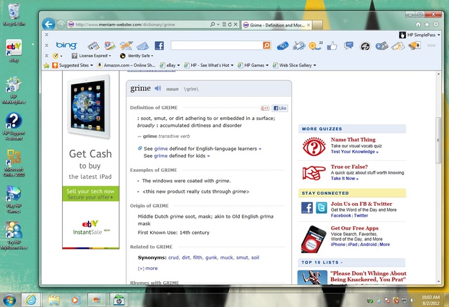Click the page vertical scrollbar thumb
The image size is (449, 307).
(x=438, y=140)
